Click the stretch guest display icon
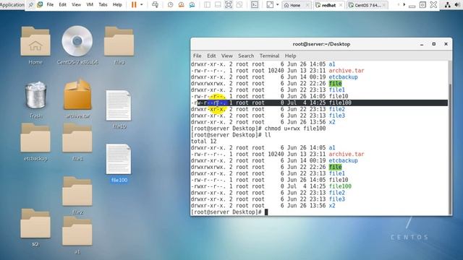 (270, 5)
